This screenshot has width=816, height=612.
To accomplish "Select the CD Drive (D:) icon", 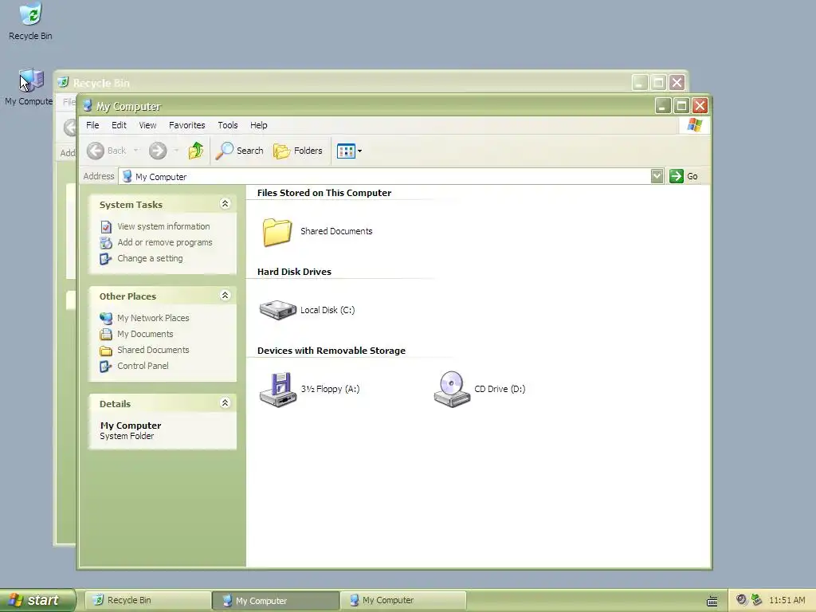I will 452,389.
